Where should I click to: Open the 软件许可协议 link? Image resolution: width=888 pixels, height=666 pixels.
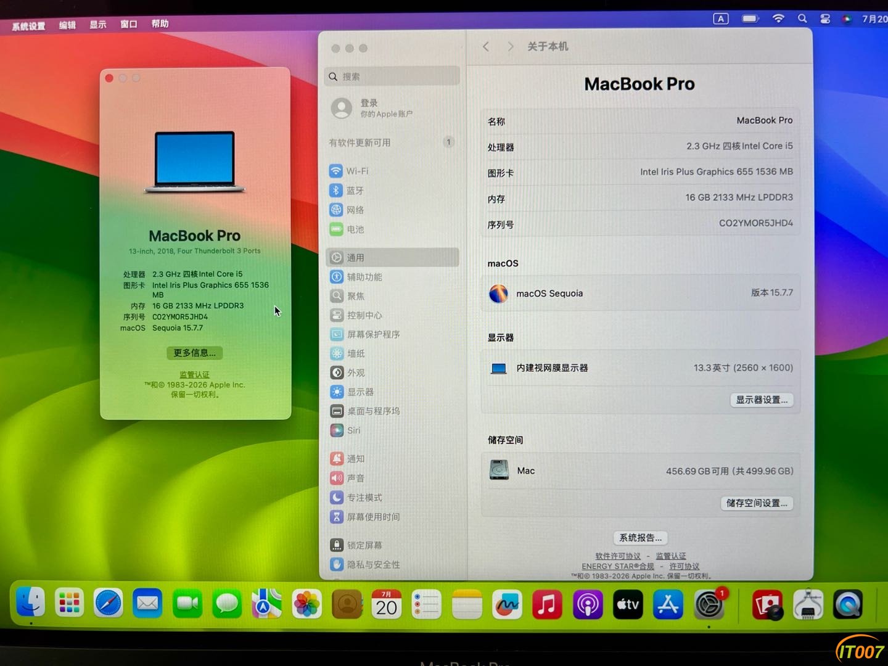point(618,556)
